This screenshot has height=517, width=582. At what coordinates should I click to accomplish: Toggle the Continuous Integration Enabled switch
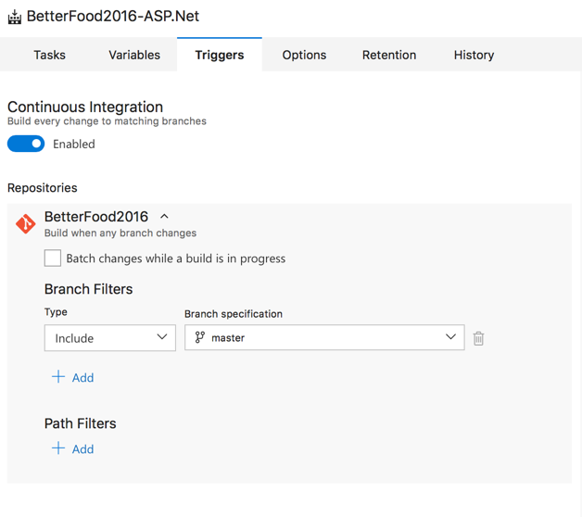(x=26, y=144)
